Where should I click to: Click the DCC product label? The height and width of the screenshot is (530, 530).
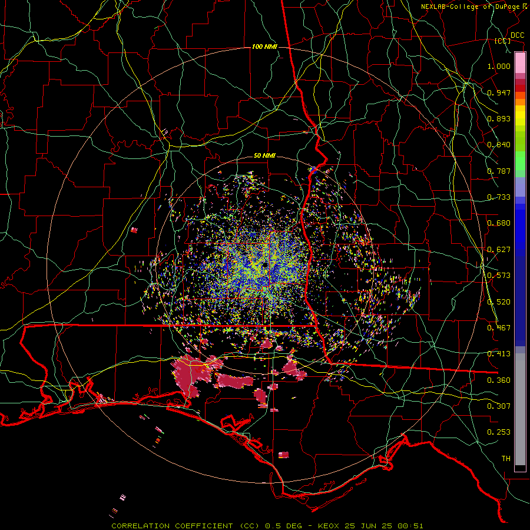(x=517, y=35)
